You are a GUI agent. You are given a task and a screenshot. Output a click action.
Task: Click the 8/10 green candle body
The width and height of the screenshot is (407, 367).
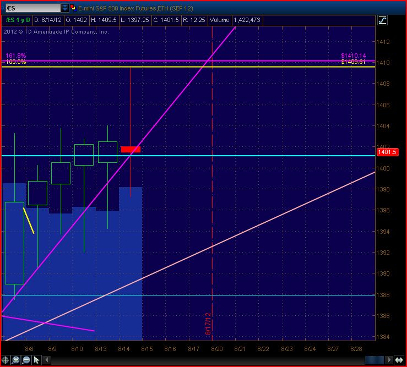pos(84,155)
